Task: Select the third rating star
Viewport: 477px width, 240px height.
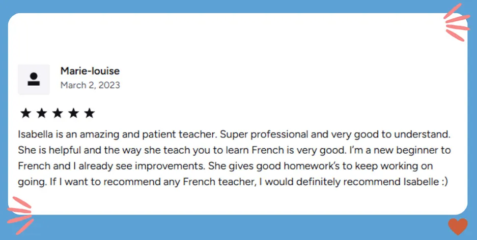Action: pos(57,113)
